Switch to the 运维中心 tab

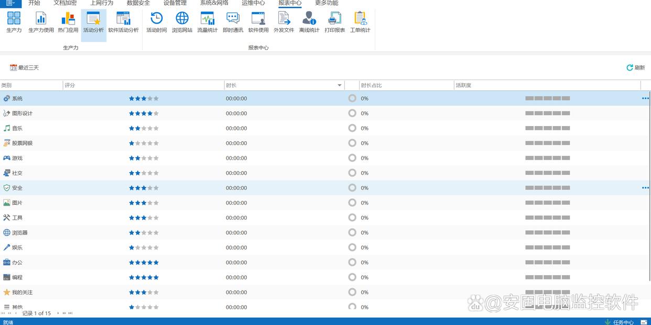tap(253, 3)
